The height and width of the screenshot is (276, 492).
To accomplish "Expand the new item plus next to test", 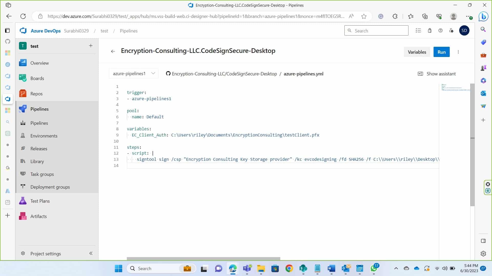I will (x=91, y=46).
